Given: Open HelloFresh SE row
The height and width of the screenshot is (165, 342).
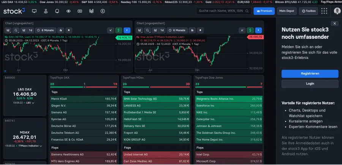Looking at the screenshot, I should click(x=156, y=119).
